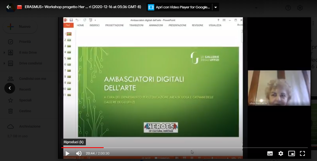317x161 pixels.
Task: Open the Speciali starred section
Action: pos(25,100)
